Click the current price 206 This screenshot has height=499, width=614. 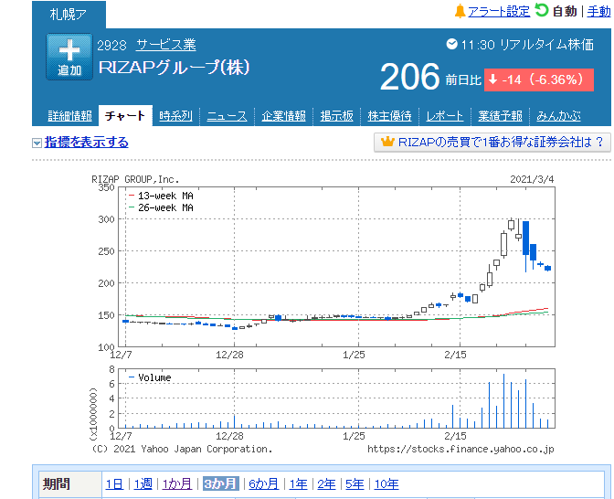pyautogui.click(x=409, y=77)
